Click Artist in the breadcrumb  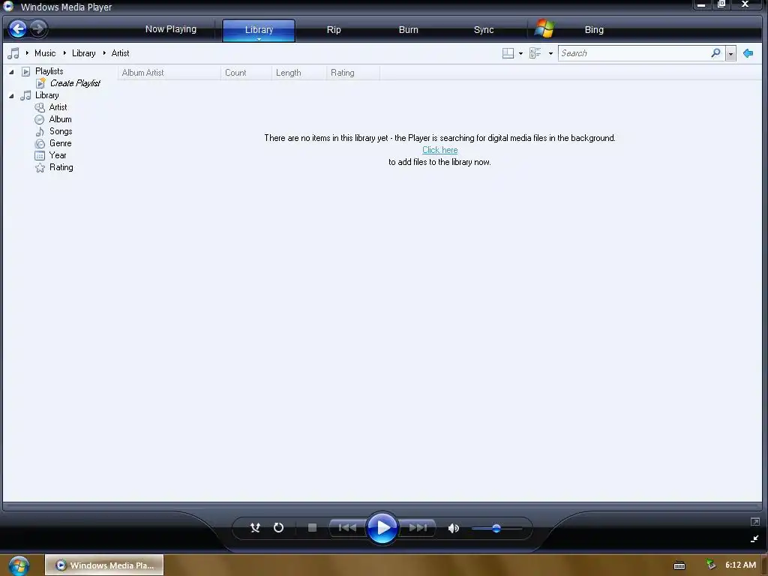point(120,53)
